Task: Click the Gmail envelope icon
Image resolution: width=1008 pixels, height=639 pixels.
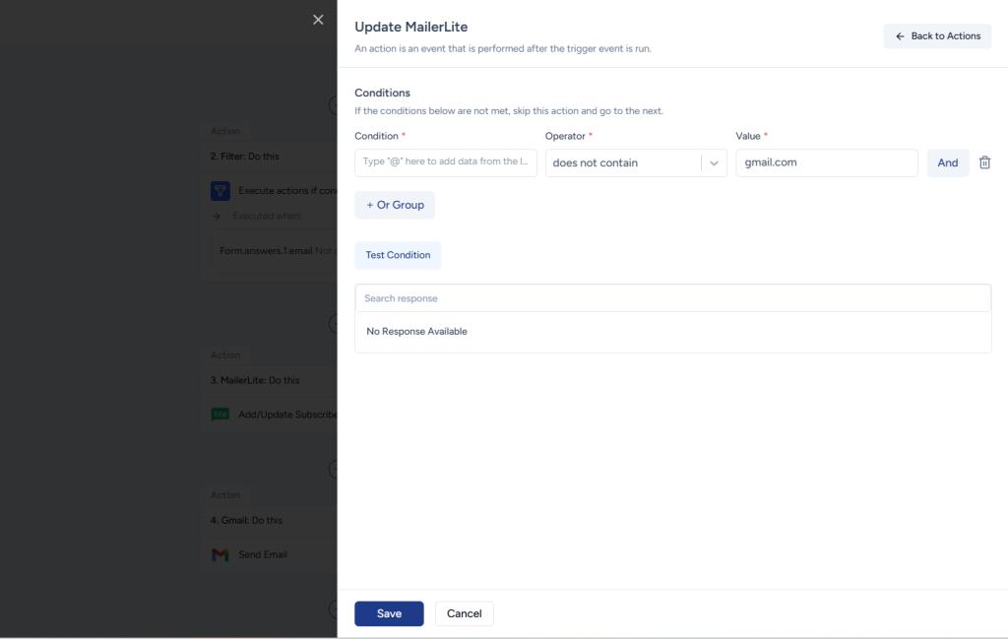Action: pos(220,555)
